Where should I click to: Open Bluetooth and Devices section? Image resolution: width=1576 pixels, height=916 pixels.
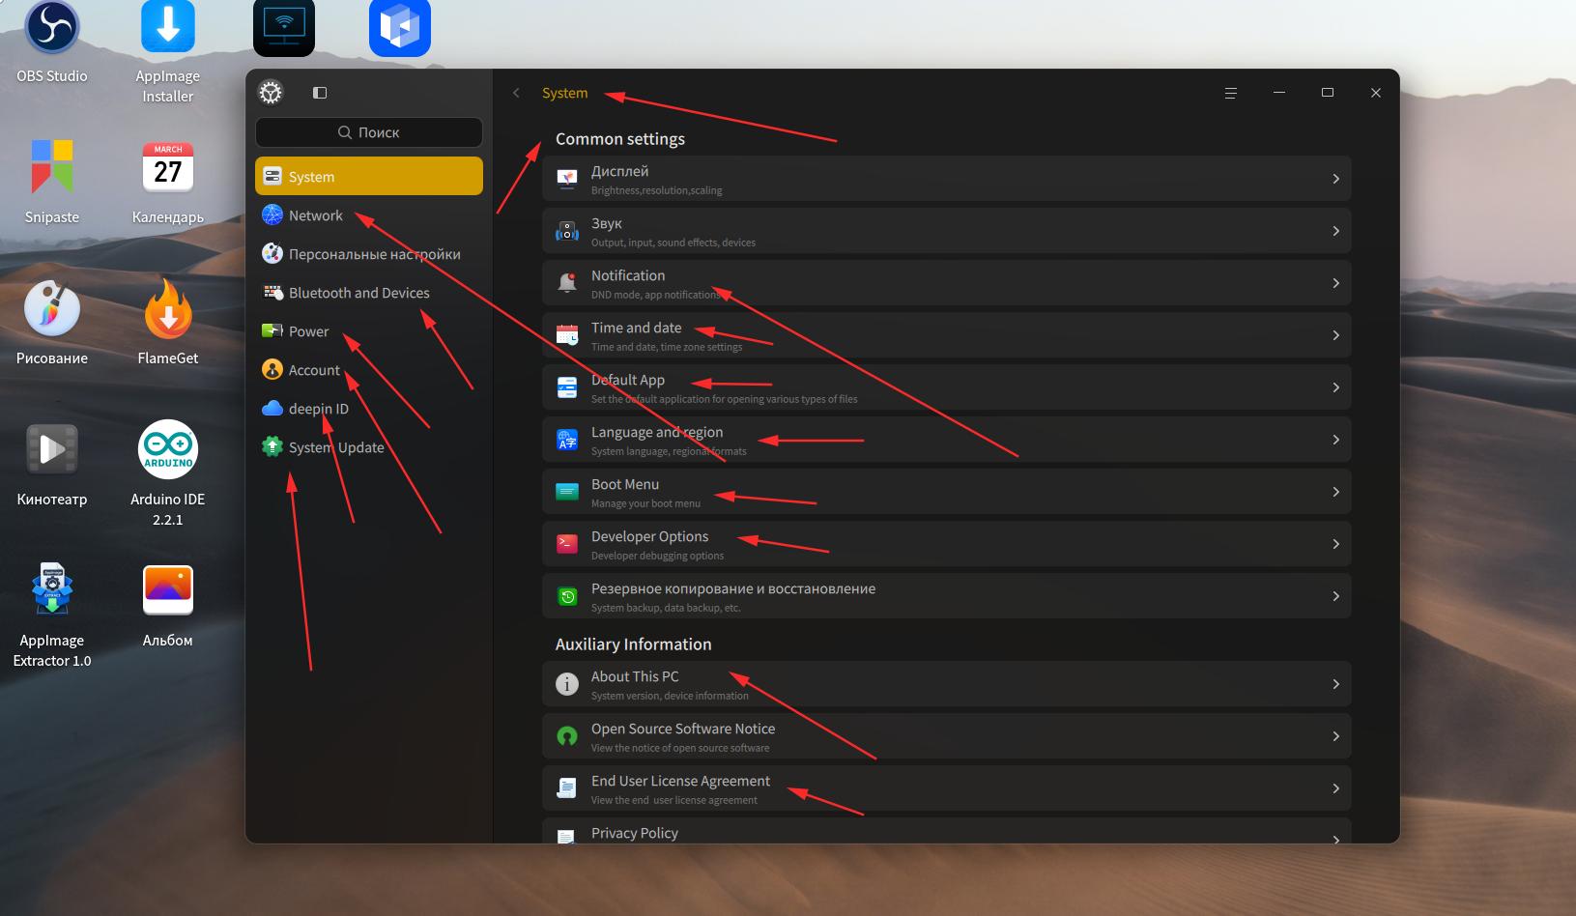pos(369,293)
